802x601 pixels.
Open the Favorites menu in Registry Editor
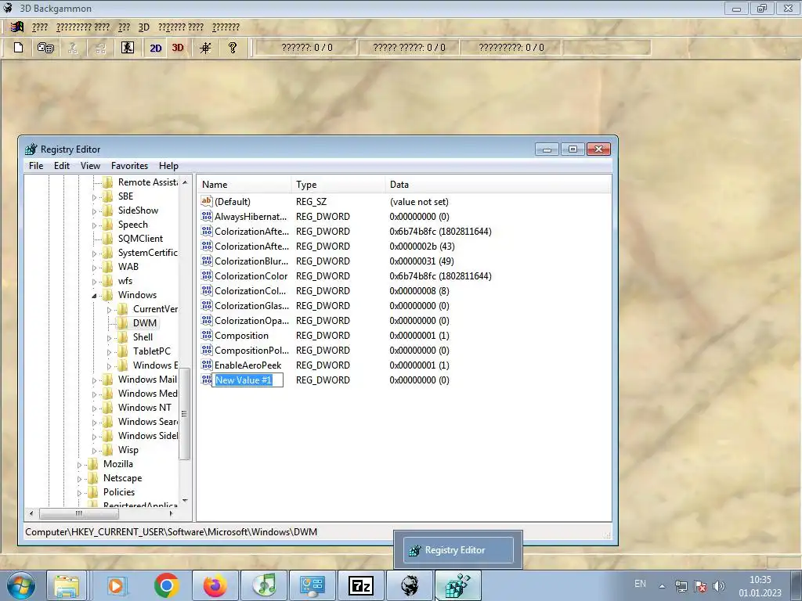(x=129, y=166)
